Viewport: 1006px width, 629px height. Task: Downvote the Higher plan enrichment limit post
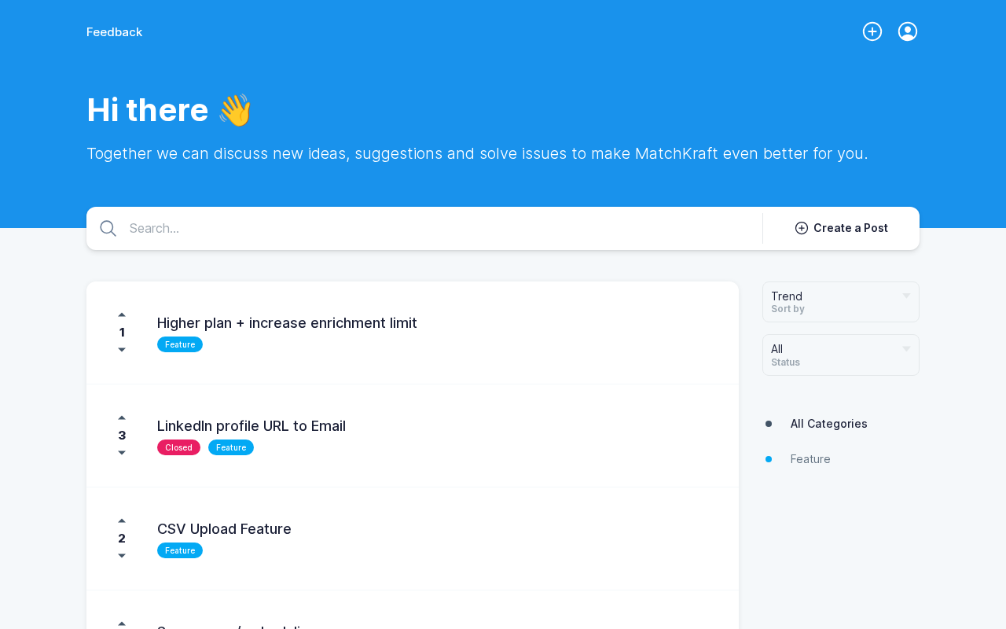122,350
